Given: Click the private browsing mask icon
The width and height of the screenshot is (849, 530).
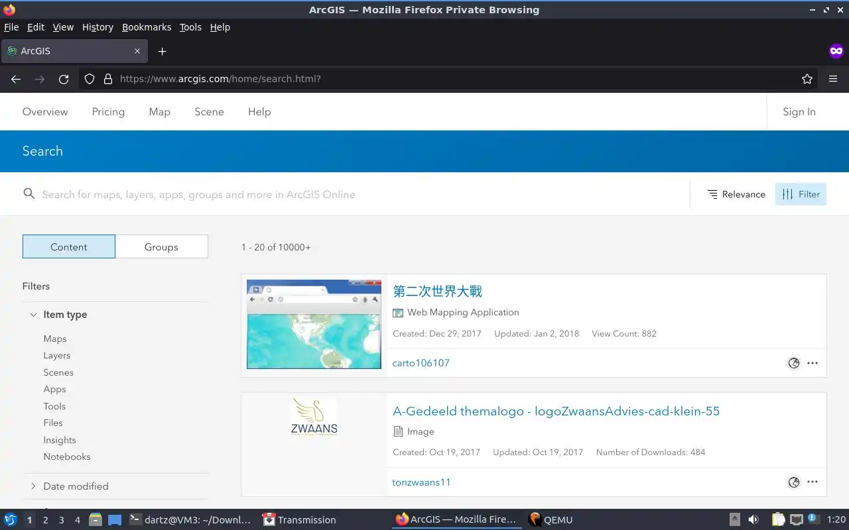Looking at the screenshot, I should pos(836,51).
